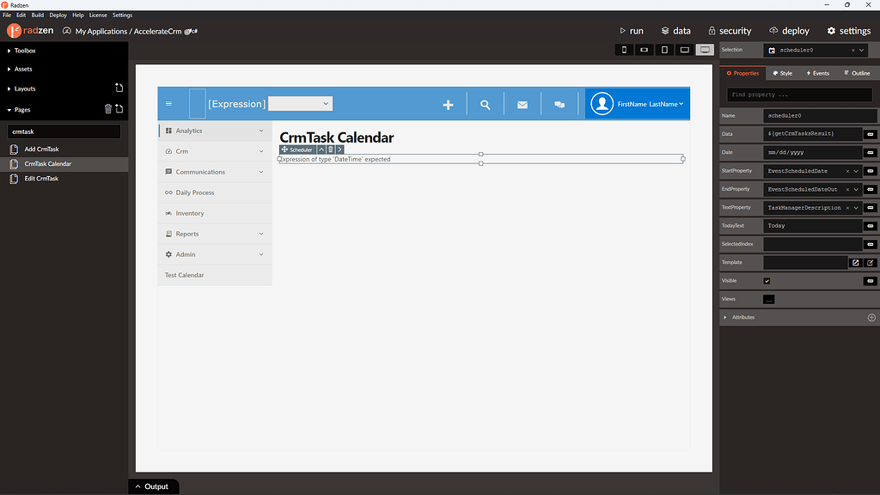Select the tablet portrait preview icon

point(663,50)
